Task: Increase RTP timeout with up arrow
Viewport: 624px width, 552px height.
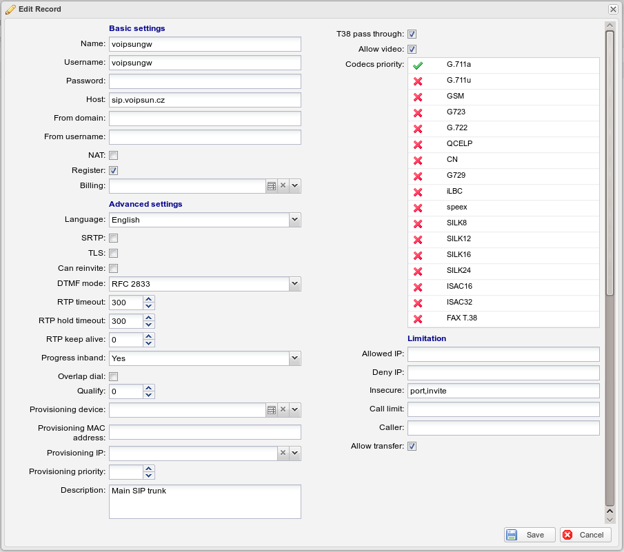Action: [149, 299]
